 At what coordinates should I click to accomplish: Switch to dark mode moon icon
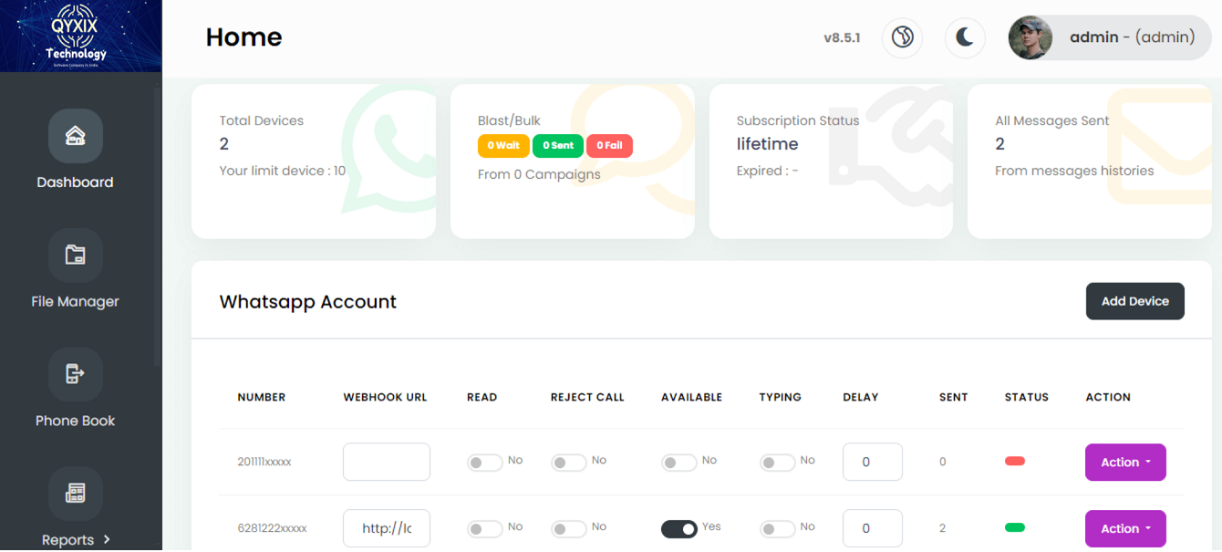966,37
